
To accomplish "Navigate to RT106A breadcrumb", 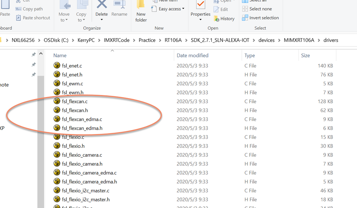I will pos(173,40).
